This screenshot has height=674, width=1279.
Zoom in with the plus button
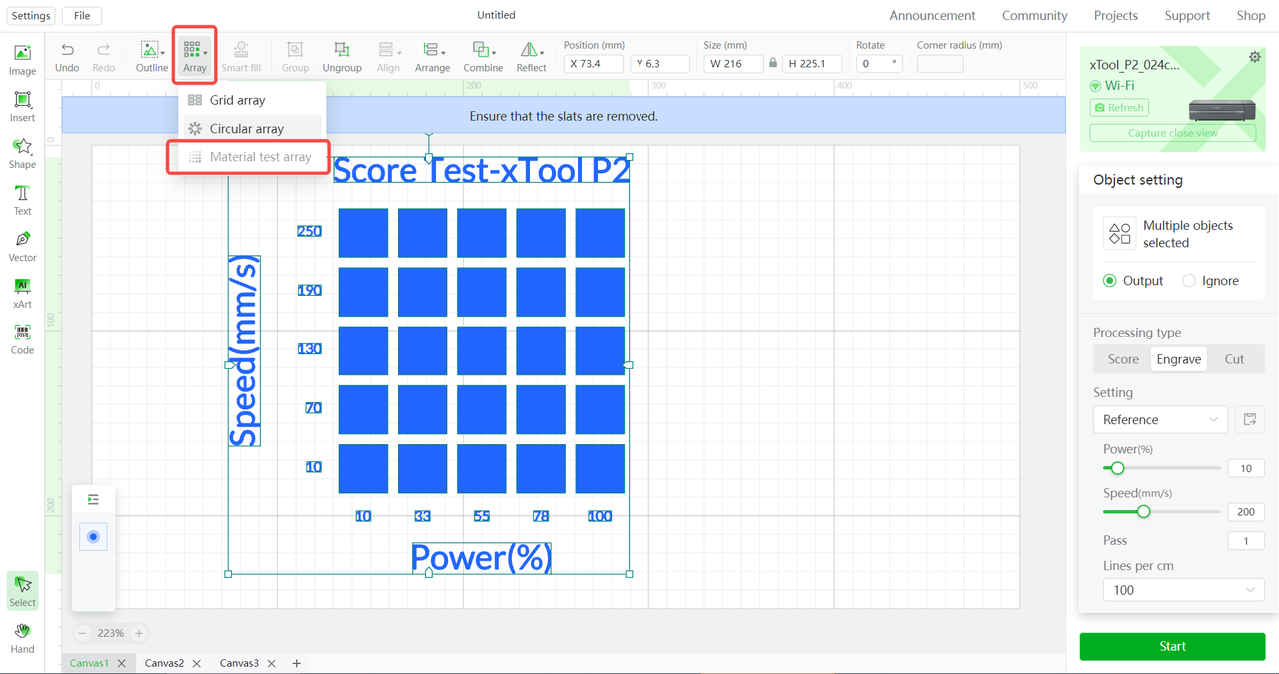139,633
